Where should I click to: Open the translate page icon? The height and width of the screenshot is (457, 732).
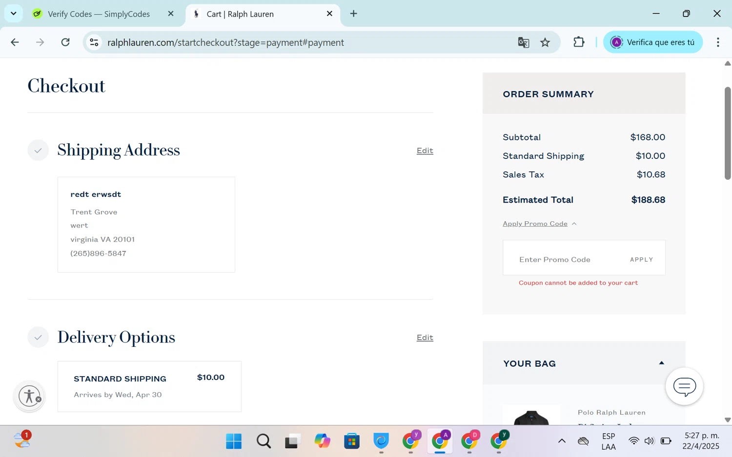[524, 42]
